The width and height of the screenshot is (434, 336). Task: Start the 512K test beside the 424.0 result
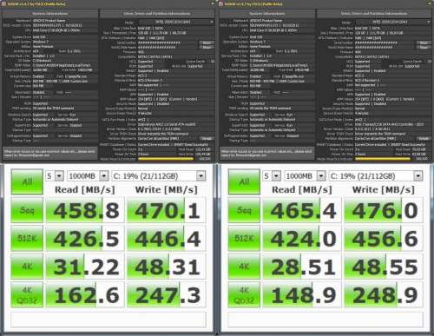[244, 238]
